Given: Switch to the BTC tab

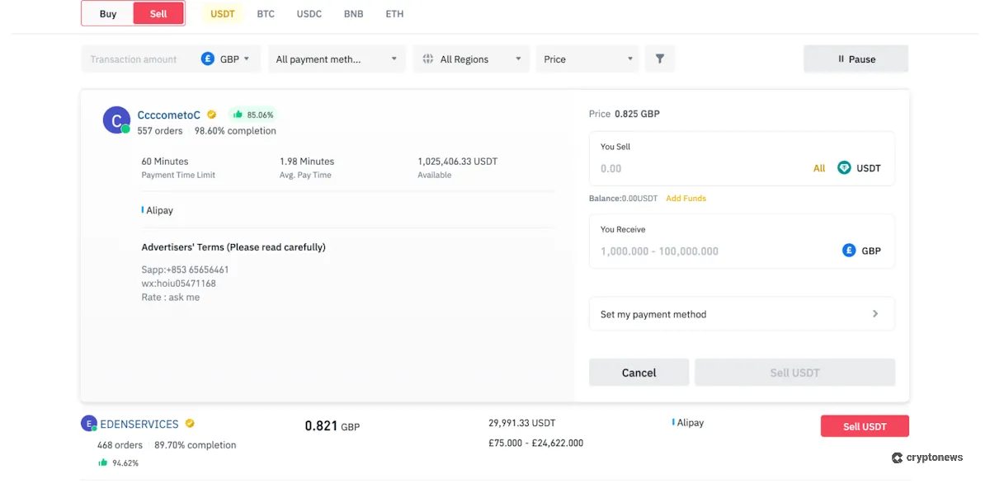Looking at the screenshot, I should coord(266,13).
